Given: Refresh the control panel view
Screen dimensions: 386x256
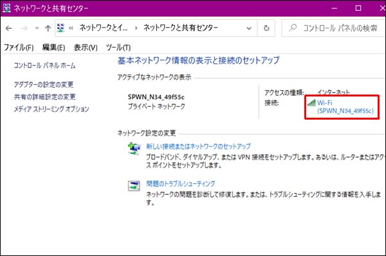Looking at the screenshot, I should 266,28.
